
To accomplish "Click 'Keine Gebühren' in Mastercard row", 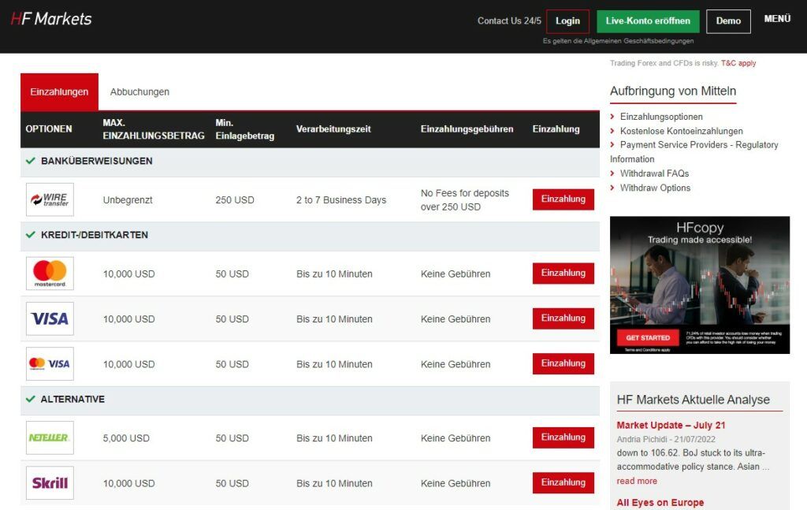I will (456, 274).
